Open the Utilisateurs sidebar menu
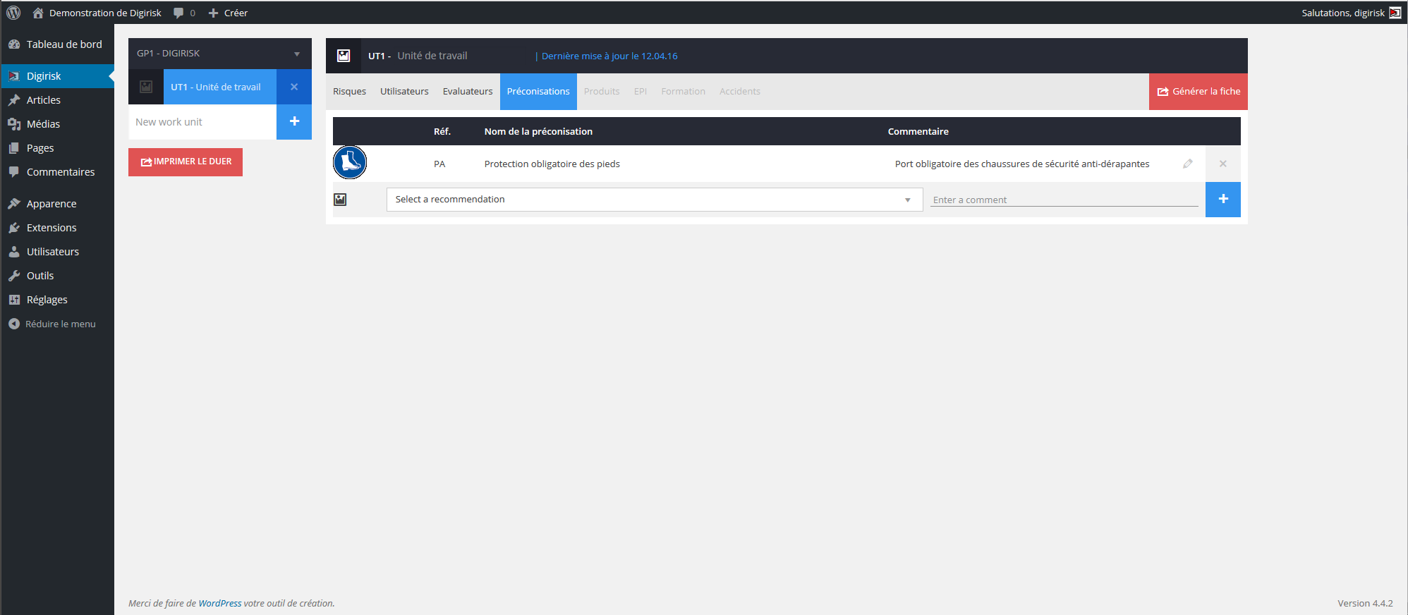This screenshot has width=1408, height=615. tap(57, 252)
